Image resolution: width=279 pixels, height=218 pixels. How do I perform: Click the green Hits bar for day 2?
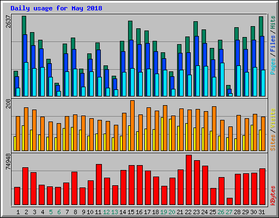click(24, 25)
